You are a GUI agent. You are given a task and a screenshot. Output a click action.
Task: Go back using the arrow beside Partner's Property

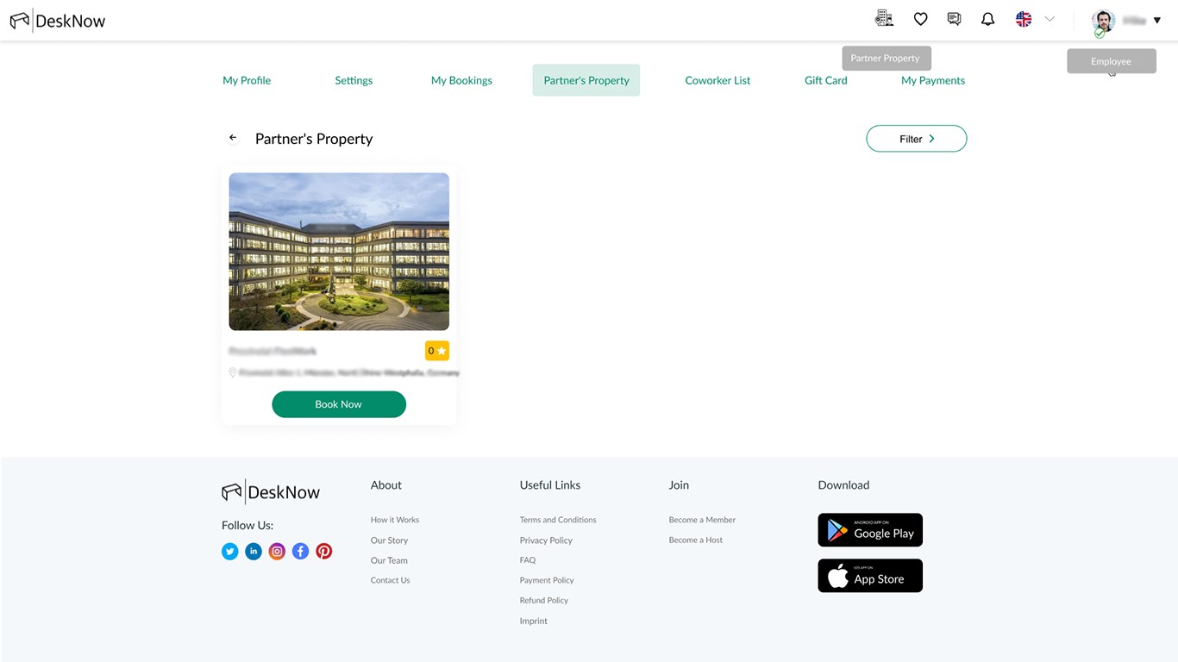[x=233, y=138]
